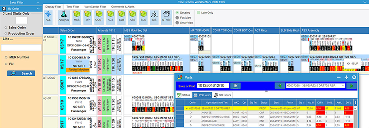369x128 pixels.
Task: Open the Status tab in Parts window
Action: [x=184, y=95]
